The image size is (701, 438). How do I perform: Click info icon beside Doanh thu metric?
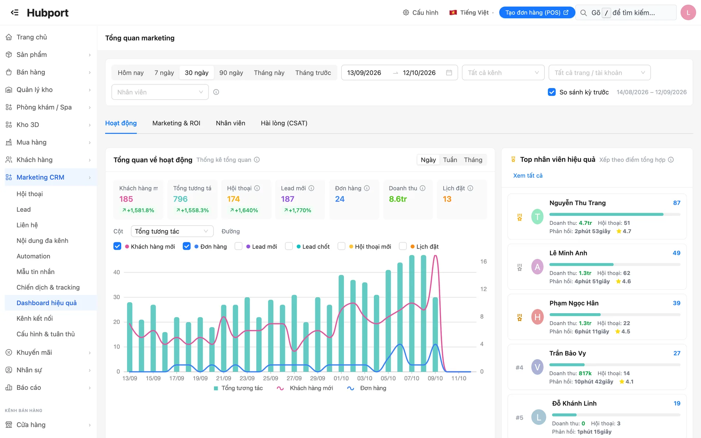(422, 188)
